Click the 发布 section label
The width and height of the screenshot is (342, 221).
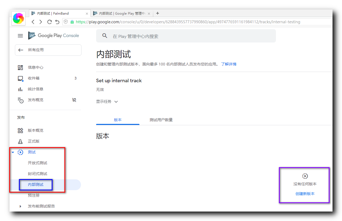(x=21, y=117)
